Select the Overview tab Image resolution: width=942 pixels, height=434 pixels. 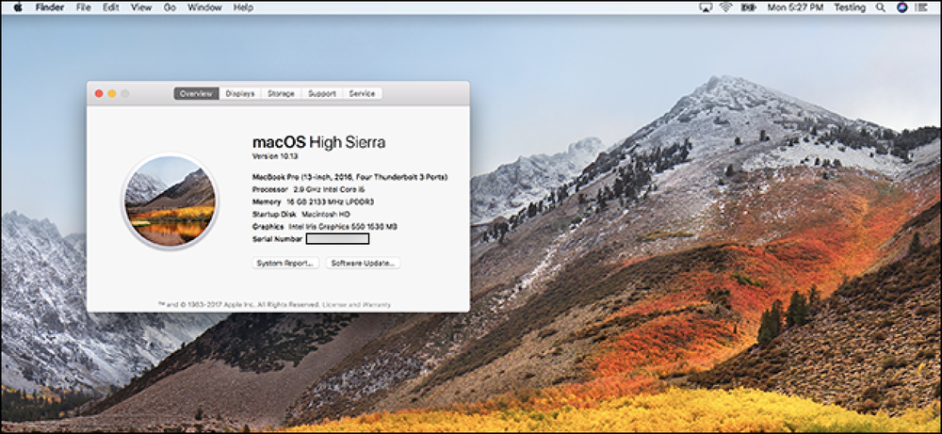[x=197, y=93]
